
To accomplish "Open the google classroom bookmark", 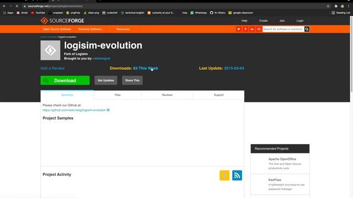I will click(240, 13).
